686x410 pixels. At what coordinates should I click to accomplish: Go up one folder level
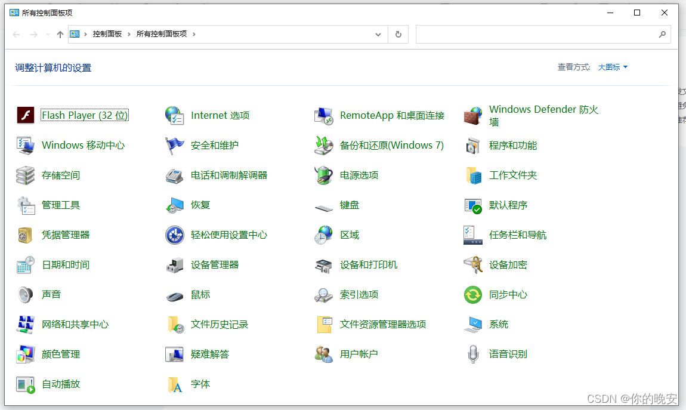(60, 34)
